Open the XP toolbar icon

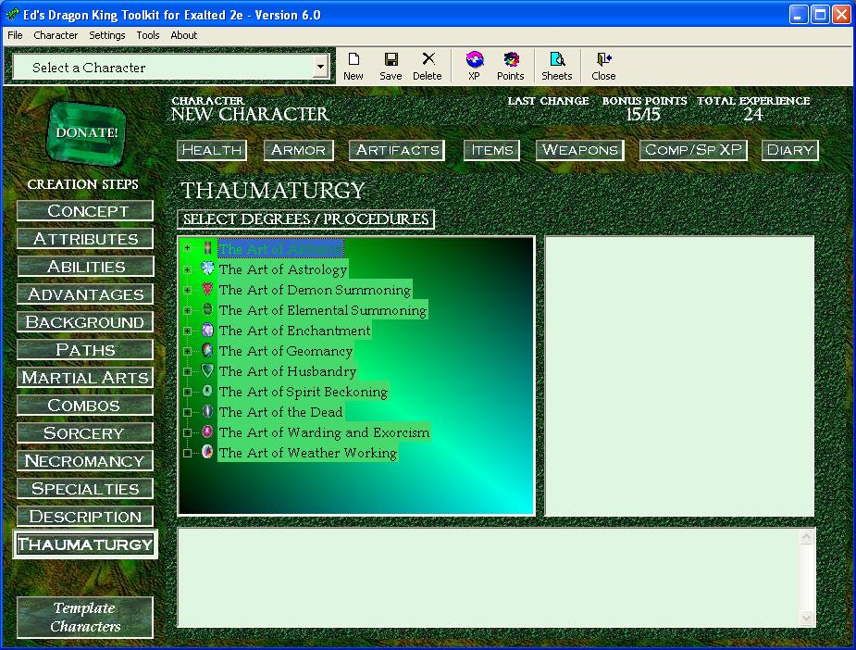click(475, 59)
